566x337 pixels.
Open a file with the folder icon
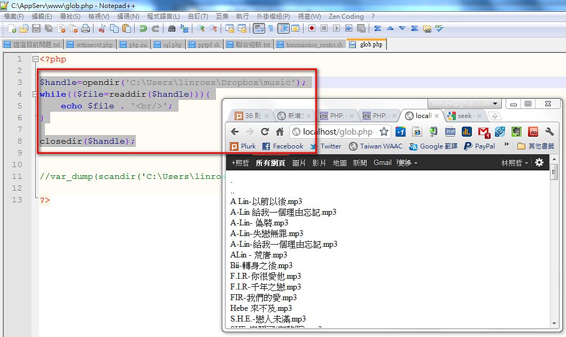(x=24, y=28)
